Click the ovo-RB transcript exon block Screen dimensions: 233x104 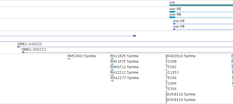coord(172,17)
